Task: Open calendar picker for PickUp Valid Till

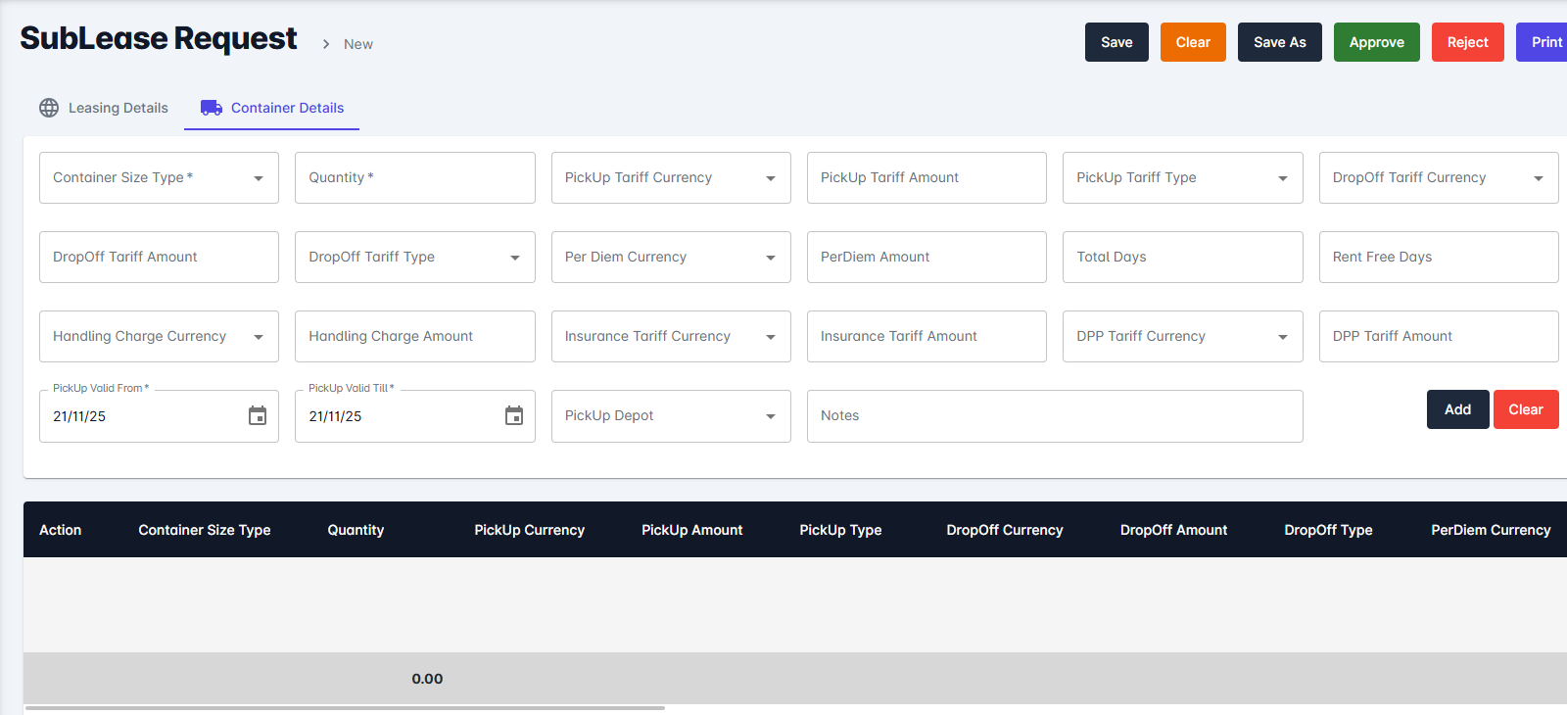Action: coord(513,416)
